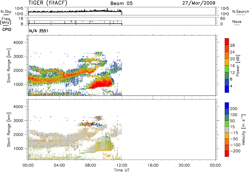Click the 'N/A 3551' CPID value
The width and height of the screenshot is (249, 172).
coord(39,31)
